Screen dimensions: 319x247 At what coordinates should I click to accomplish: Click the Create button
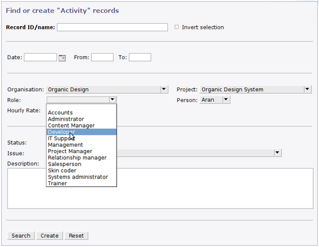[x=50, y=236]
